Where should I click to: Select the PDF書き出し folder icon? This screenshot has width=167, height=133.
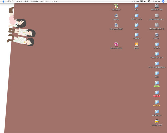(157, 112)
